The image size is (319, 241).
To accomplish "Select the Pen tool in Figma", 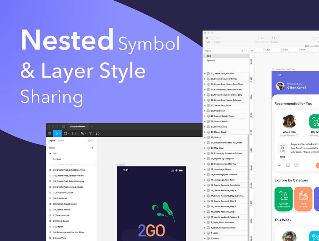I will tap(82, 134).
